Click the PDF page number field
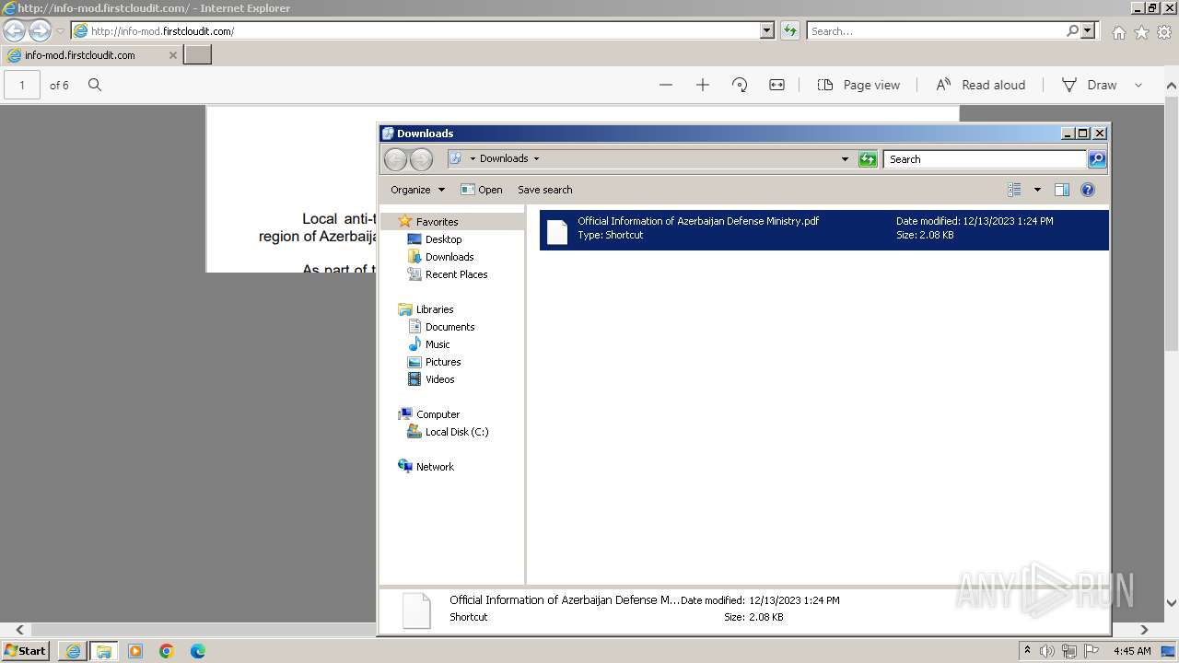This screenshot has height=663, width=1179. (22, 85)
